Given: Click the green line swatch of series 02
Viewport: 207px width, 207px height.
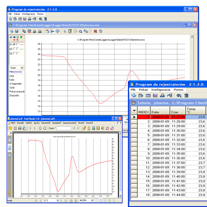Looking at the screenshot, I should 22,49.
